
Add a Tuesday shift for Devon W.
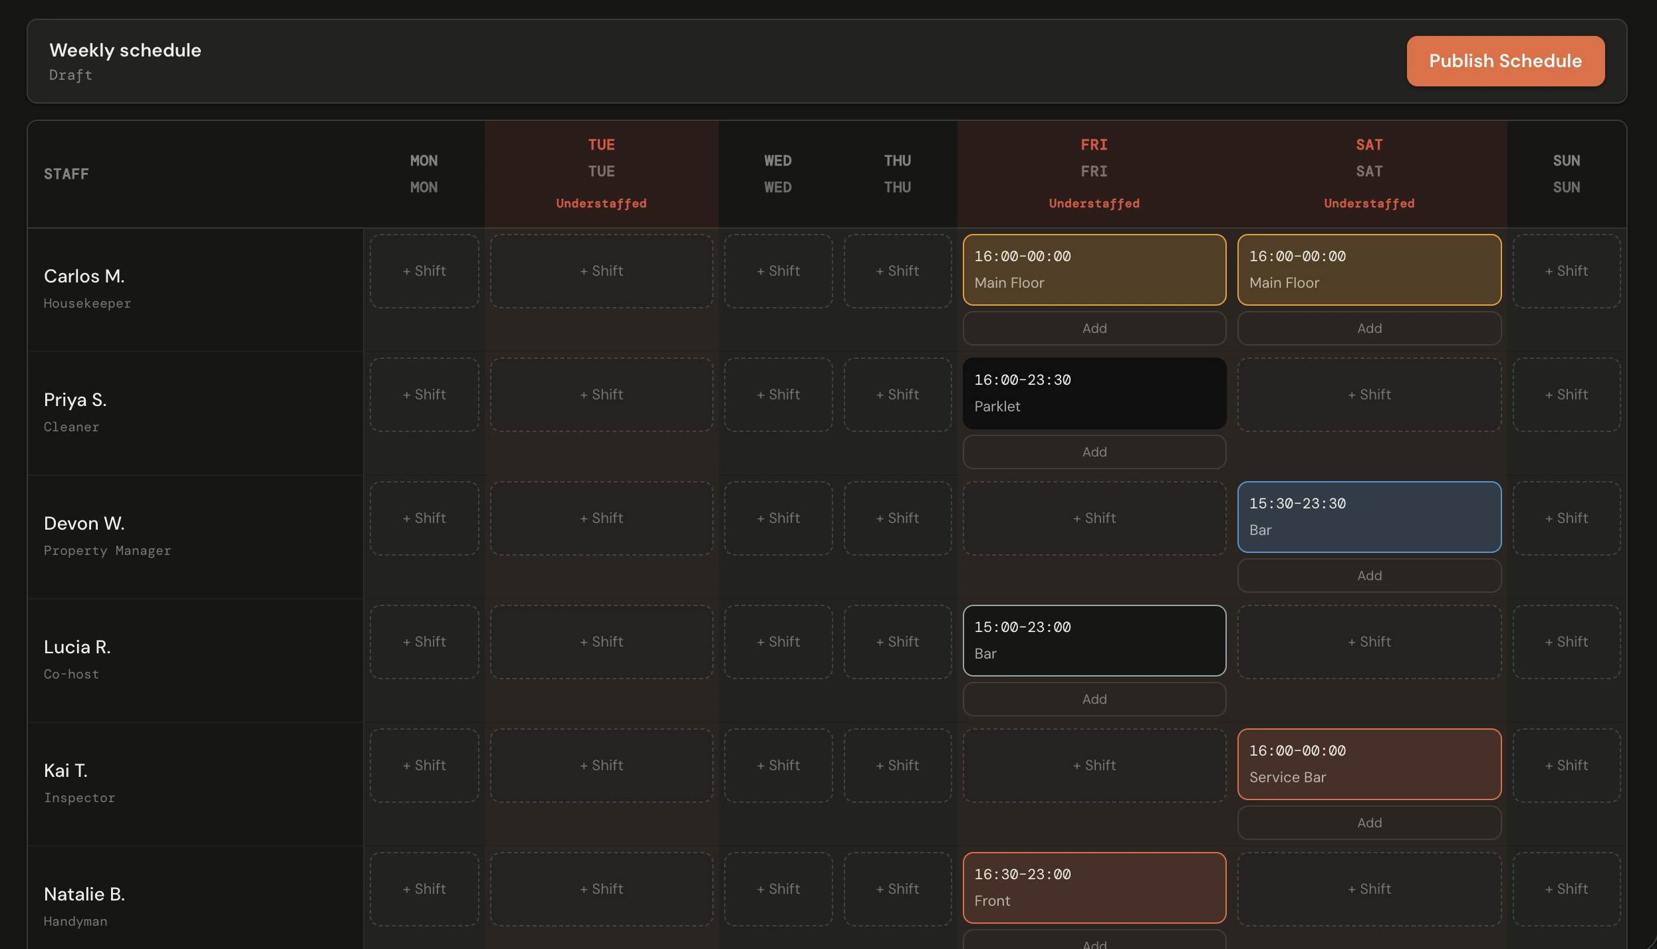[x=601, y=517]
